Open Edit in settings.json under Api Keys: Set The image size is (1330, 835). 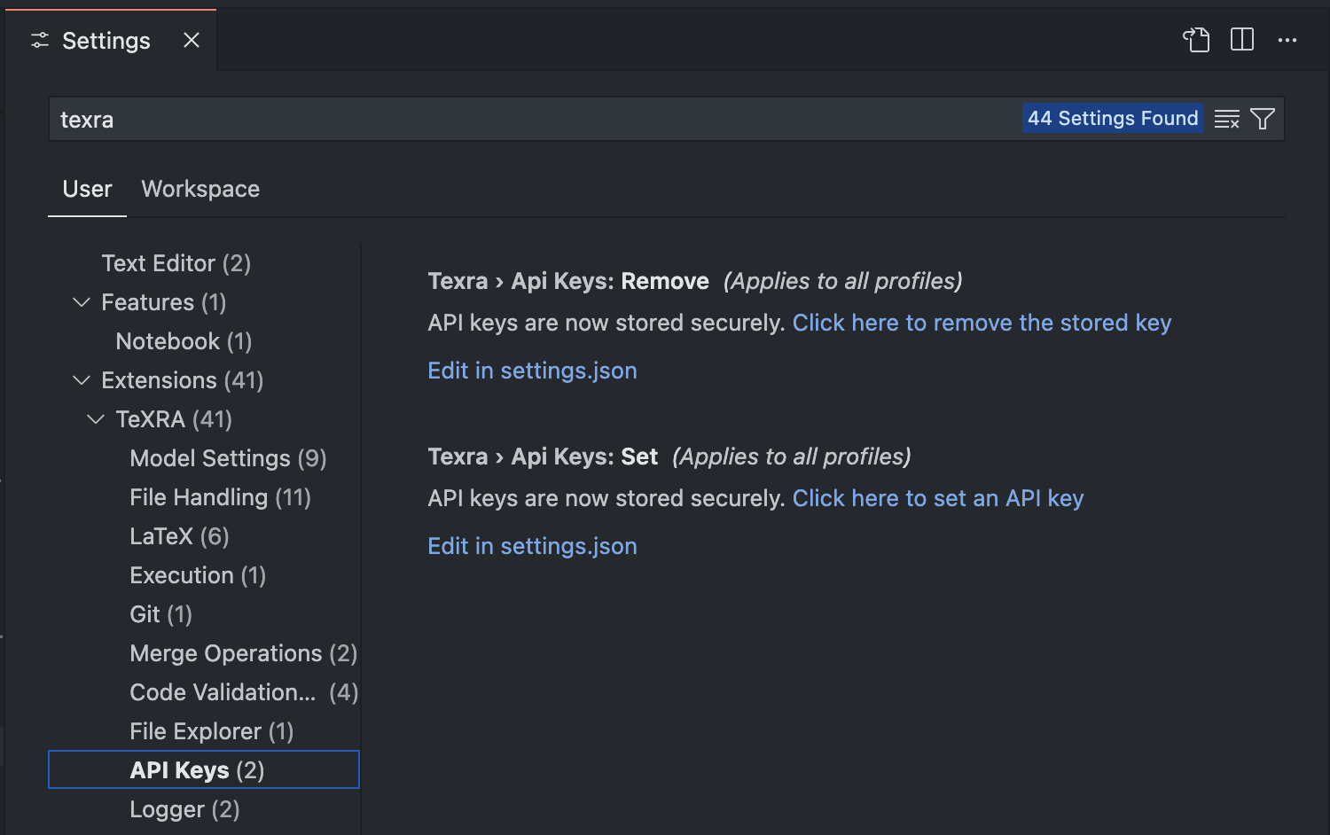point(532,546)
